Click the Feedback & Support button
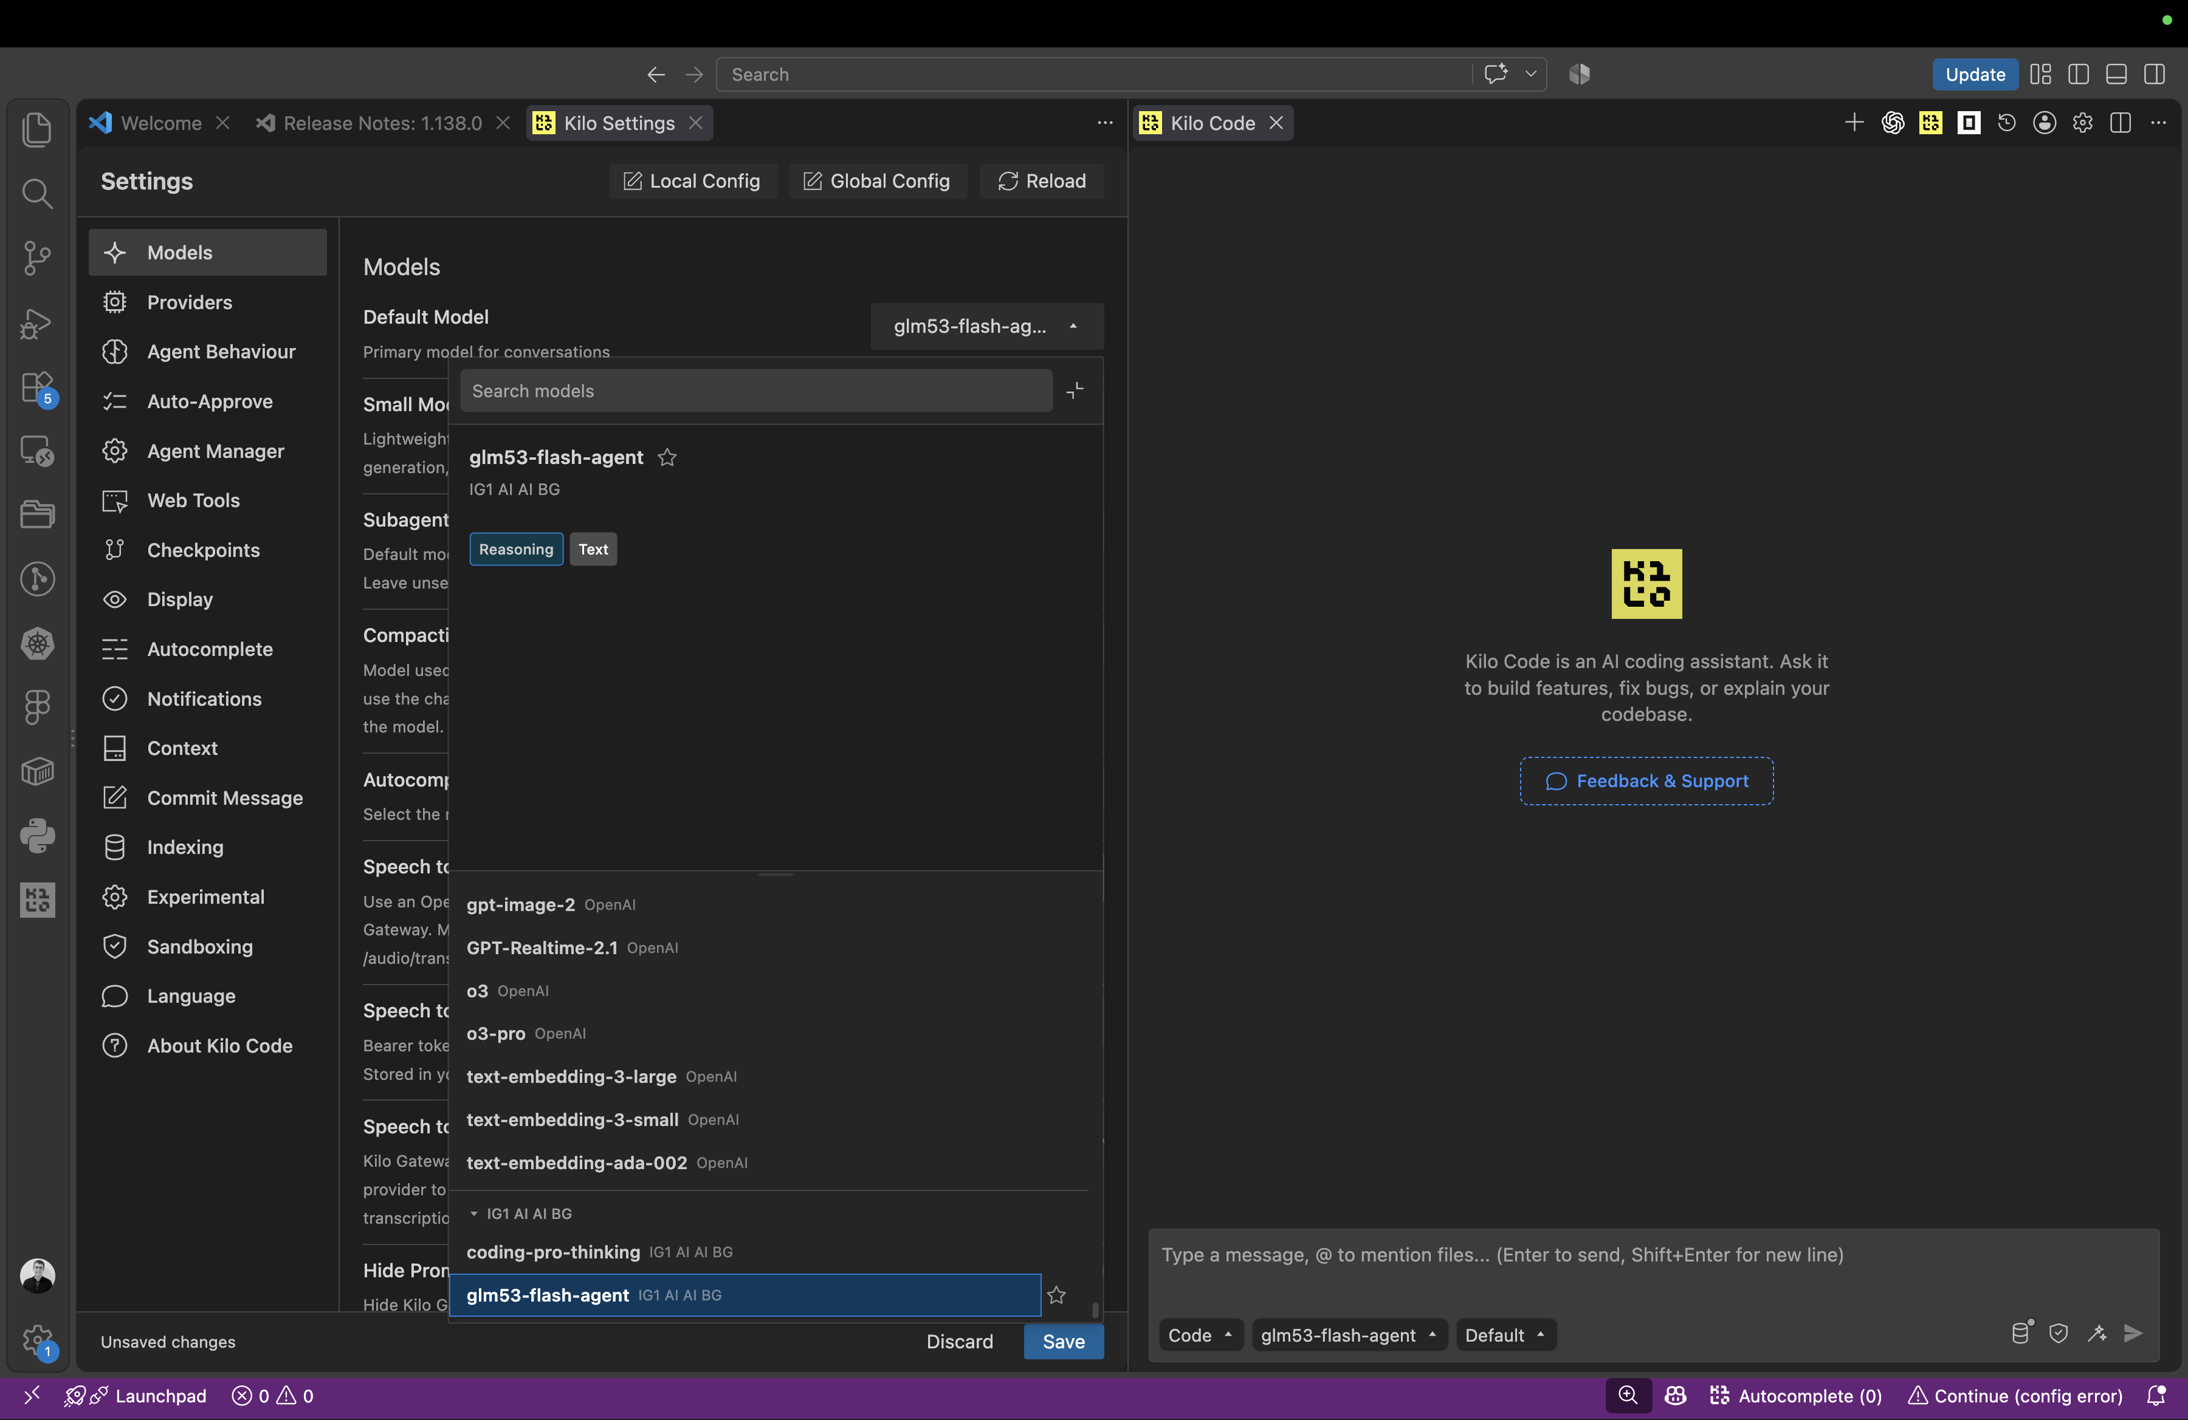 click(x=1646, y=780)
